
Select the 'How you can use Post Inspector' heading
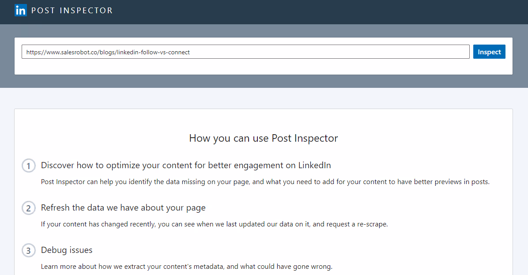[263, 138]
